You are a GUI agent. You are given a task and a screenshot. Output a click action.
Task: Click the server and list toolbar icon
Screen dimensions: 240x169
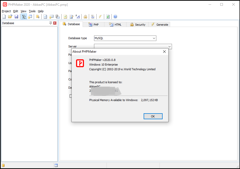point(58,17)
